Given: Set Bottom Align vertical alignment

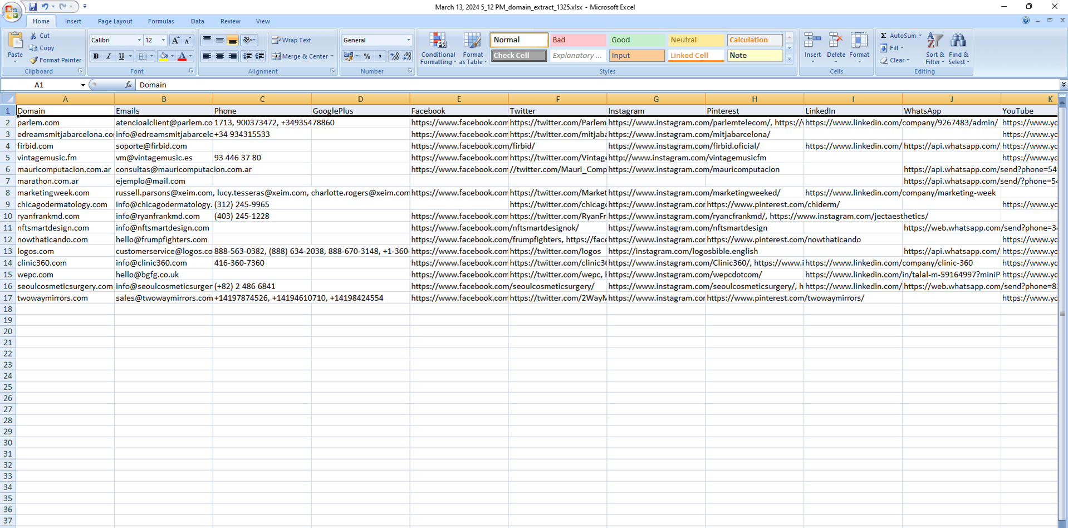Looking at the screenshot, I should [232, 40].
